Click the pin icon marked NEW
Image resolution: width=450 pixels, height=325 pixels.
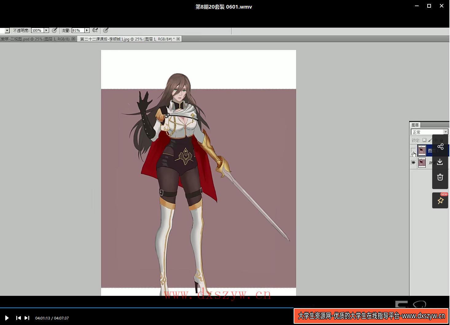pos(440,201)
